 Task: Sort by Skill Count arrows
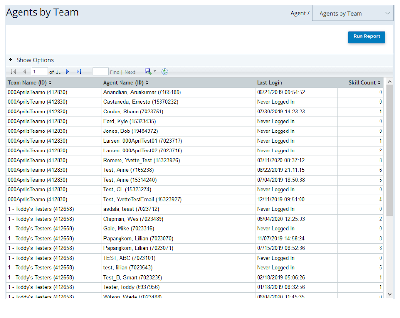coord(379,82)
